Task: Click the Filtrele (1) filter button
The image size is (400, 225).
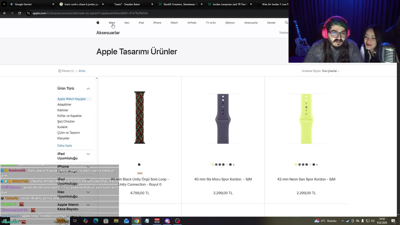Action: (66, 71)
